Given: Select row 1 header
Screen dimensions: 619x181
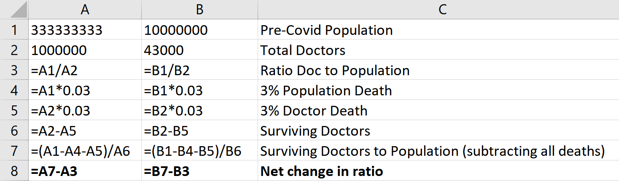Looking at the screenshot, I should 14,30.
